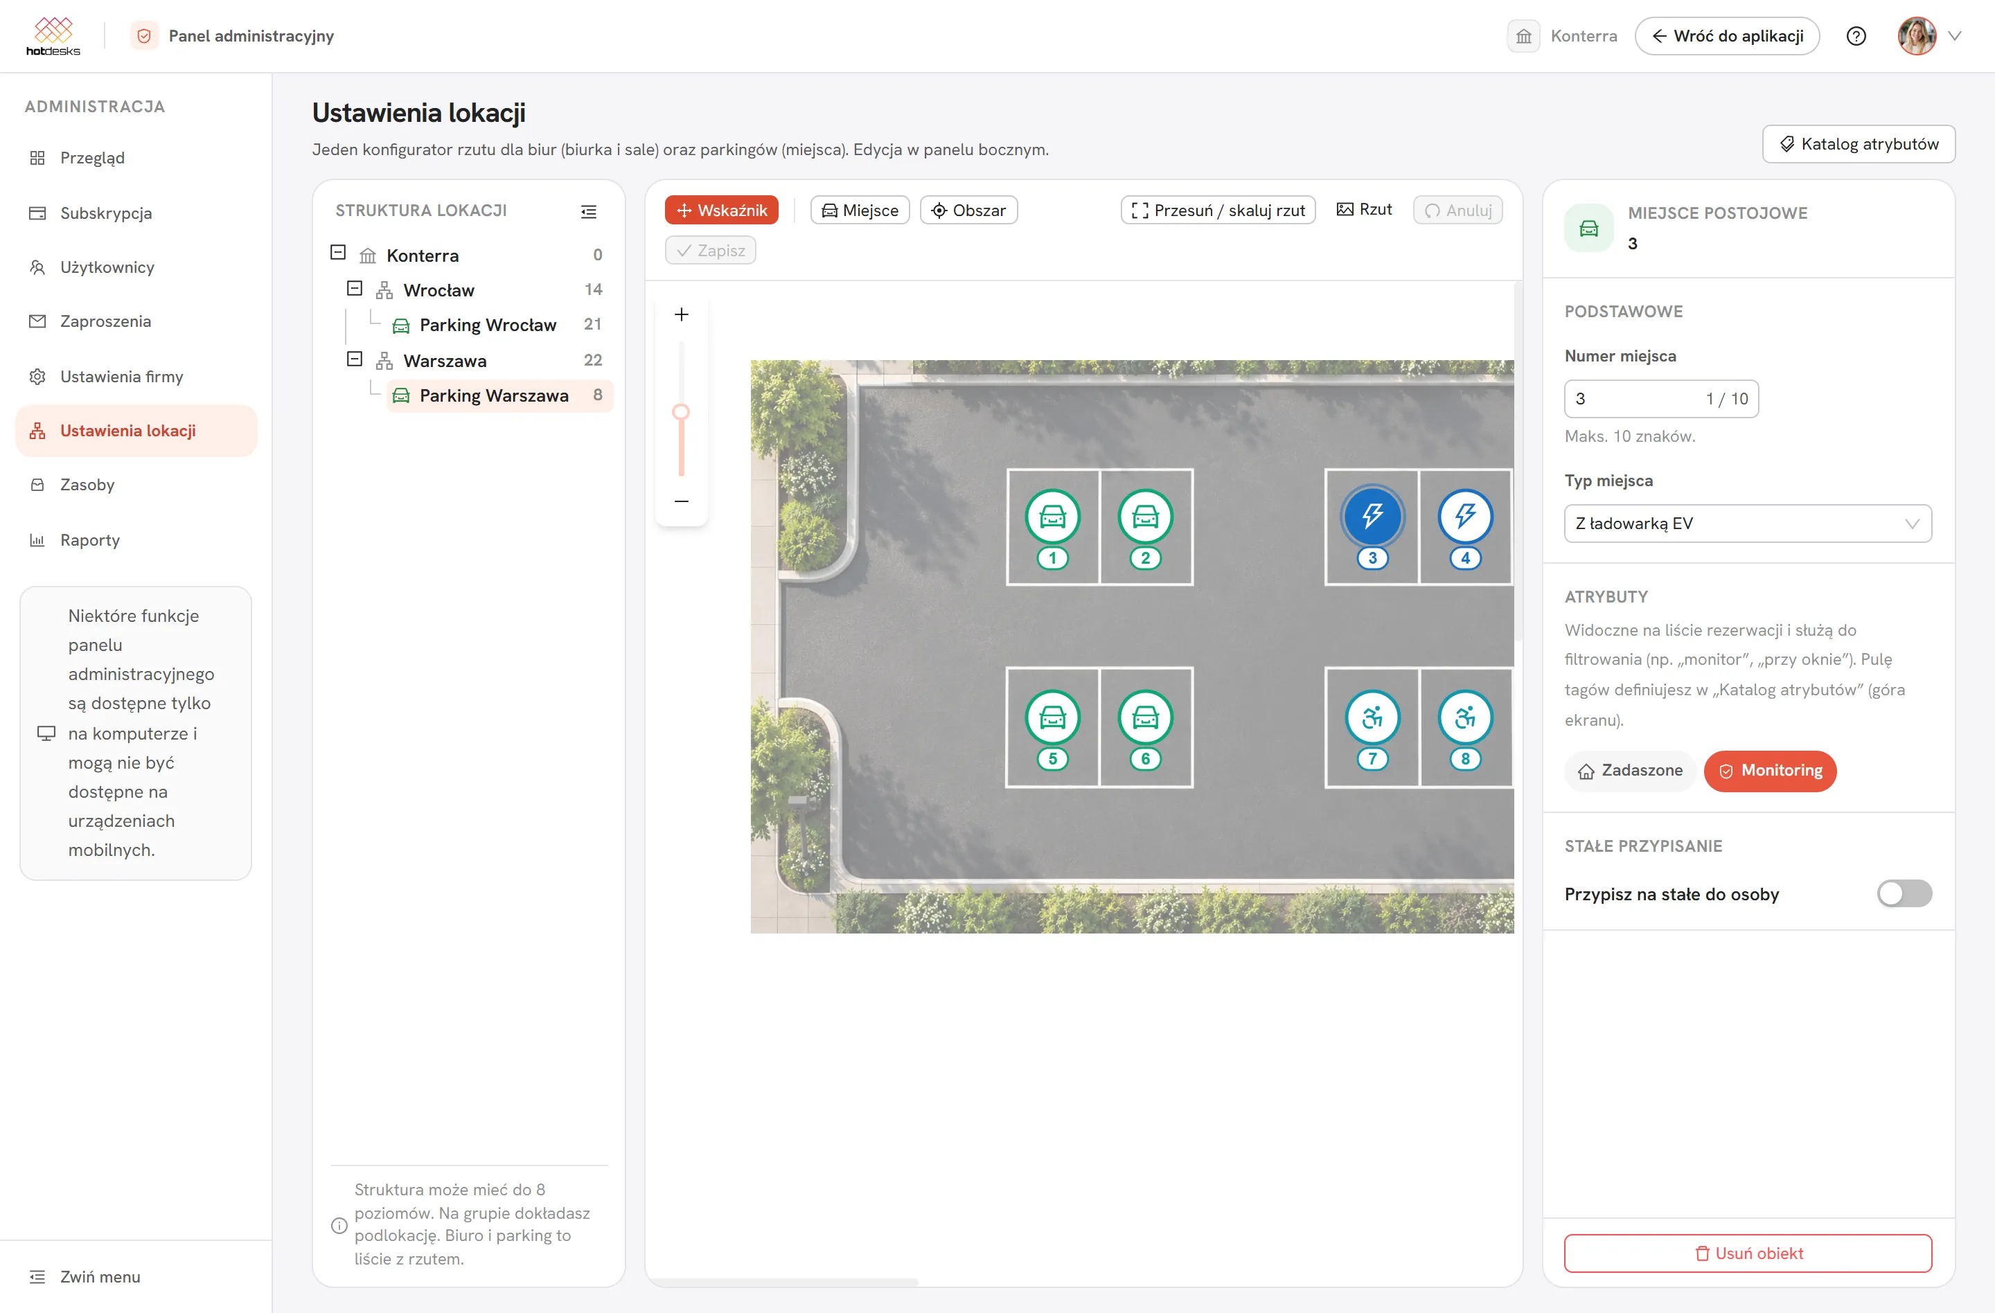Screen dimensions: 1995x1313
Task: Select the Obszar tool
Action: pos(968,211)
